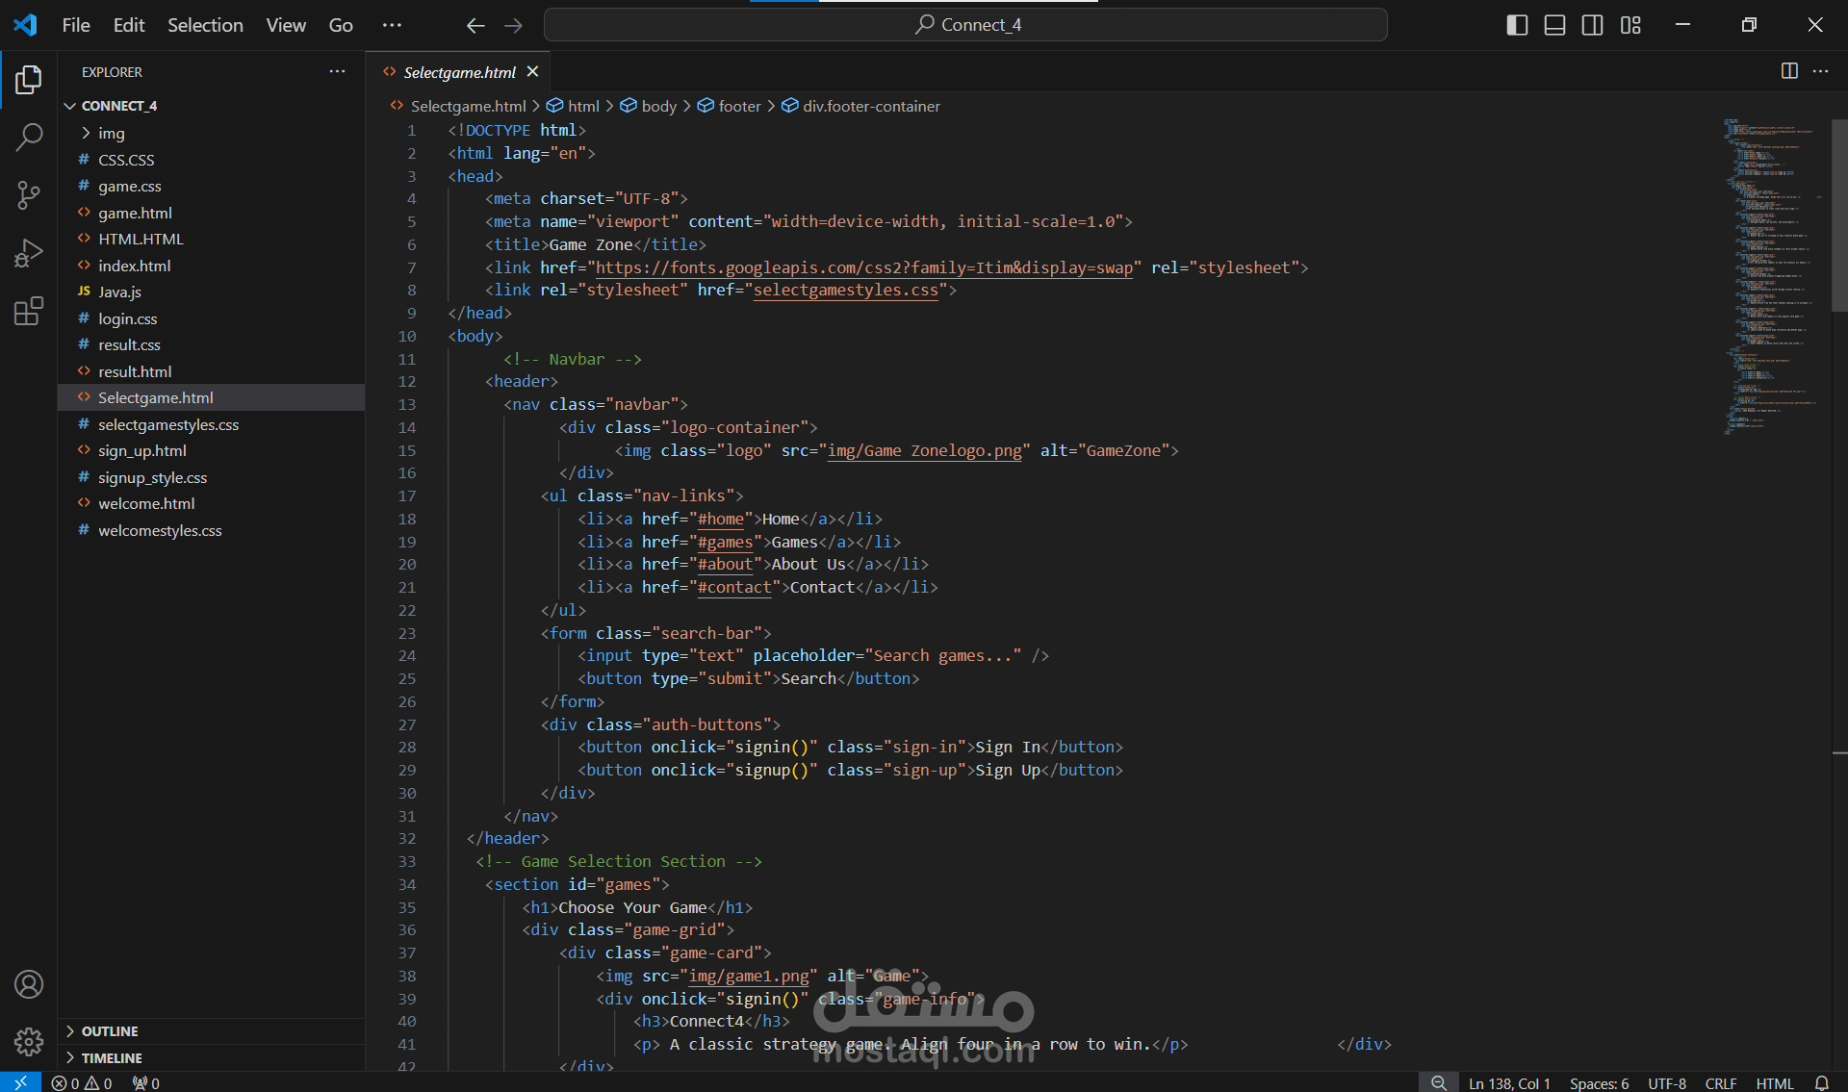This screenshot has width=1848, height=1092.
Task: Open the Manage gear icon
Action: tap(29, 1041)
